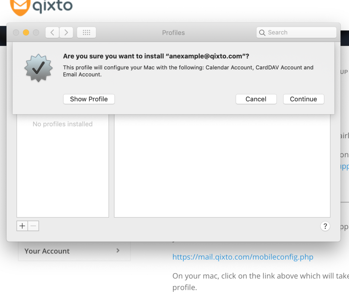Image resolution: width=349 pixels, height=294 pixels.
Task: Minimize the Profiles window
Action: 26,33
